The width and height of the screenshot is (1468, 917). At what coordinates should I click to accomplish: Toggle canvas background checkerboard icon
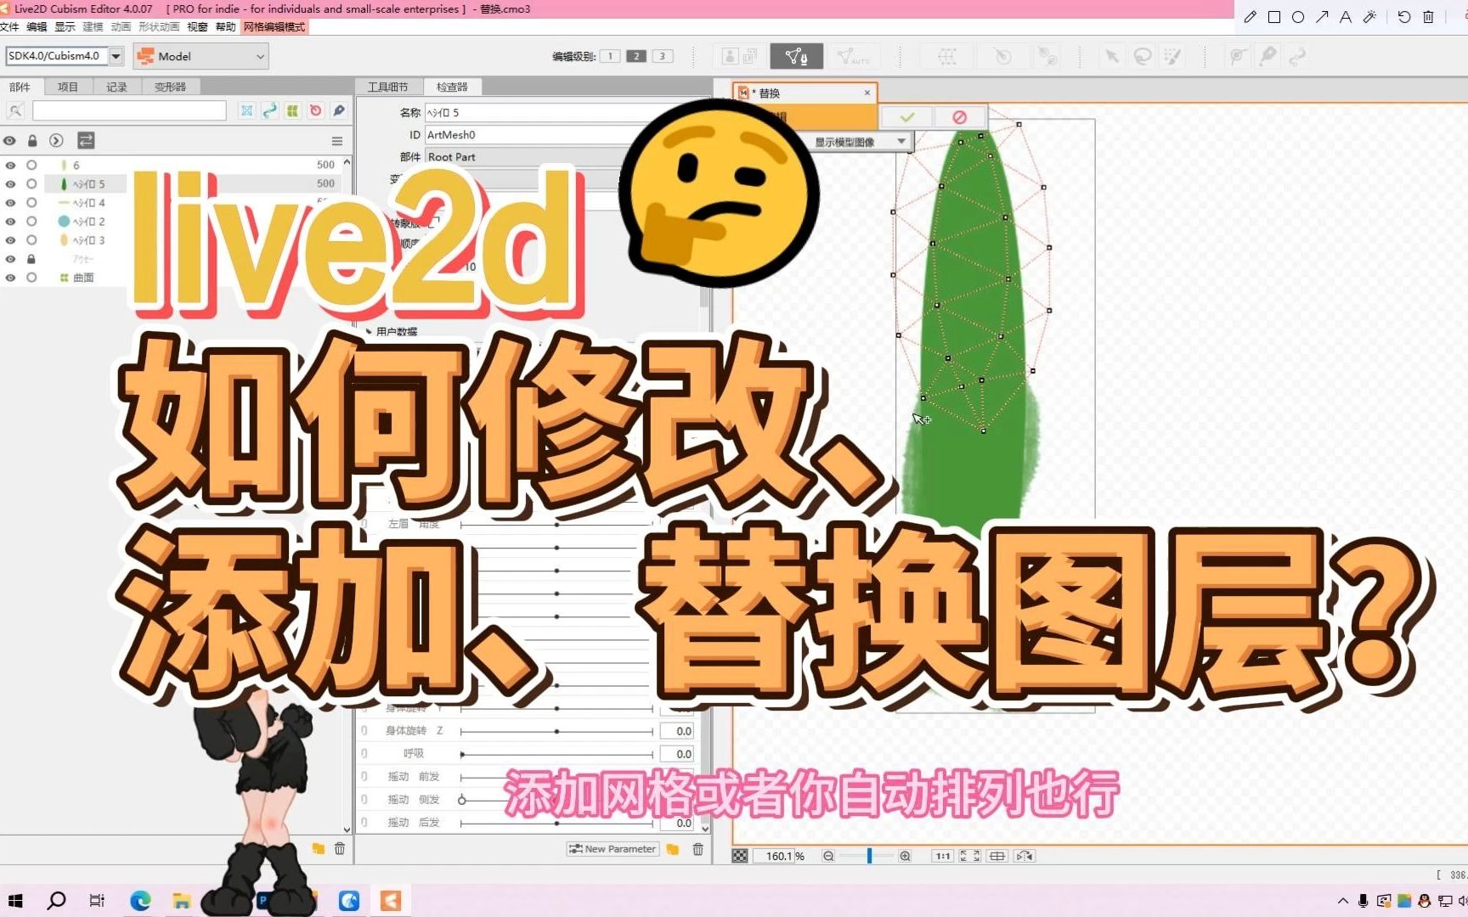tap(740, 856)
